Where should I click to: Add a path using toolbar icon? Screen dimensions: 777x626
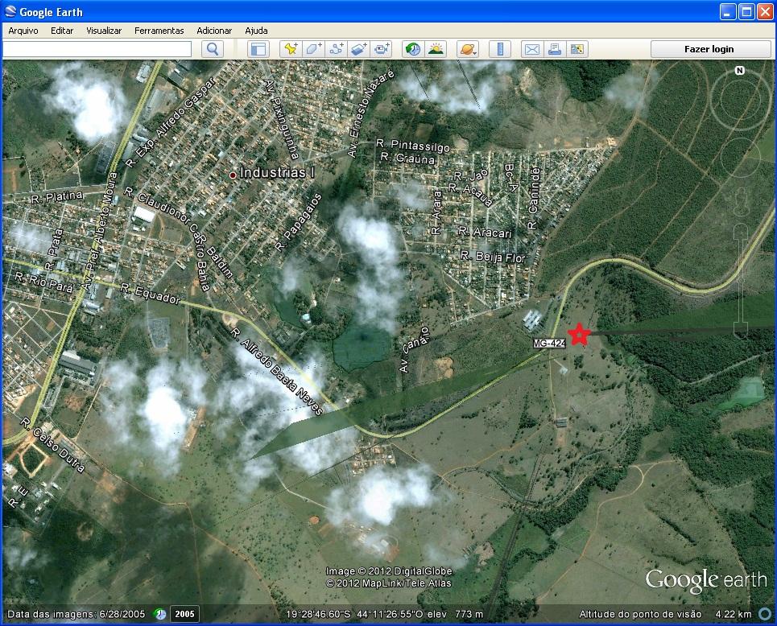coord(337,49)
